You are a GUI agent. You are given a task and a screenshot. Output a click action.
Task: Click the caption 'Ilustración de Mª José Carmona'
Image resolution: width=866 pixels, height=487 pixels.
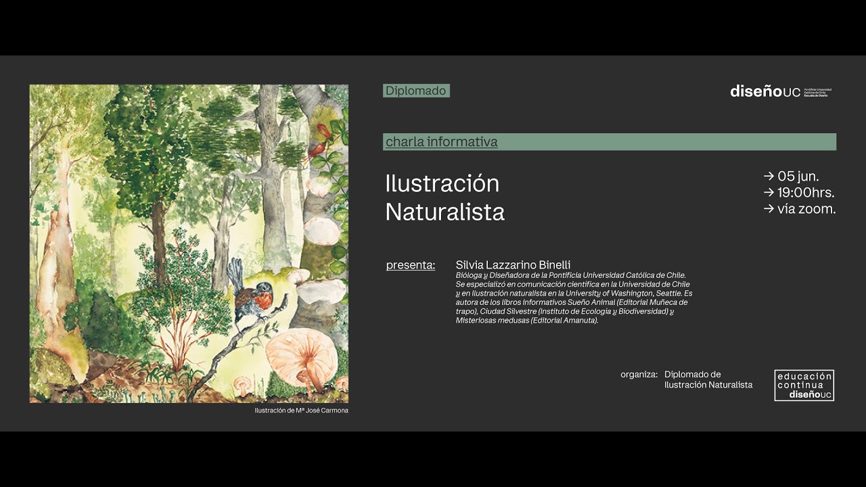(302, 411)
